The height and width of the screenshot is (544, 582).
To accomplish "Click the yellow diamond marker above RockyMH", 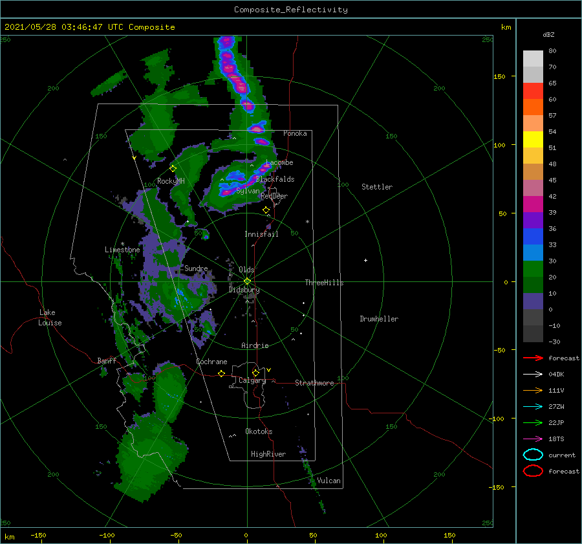I will coord(173,169).
